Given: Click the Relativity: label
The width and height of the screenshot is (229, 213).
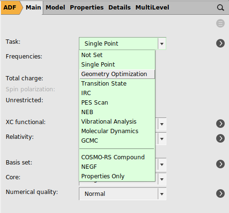Looking at the screenshot, I should coord(19,137).
